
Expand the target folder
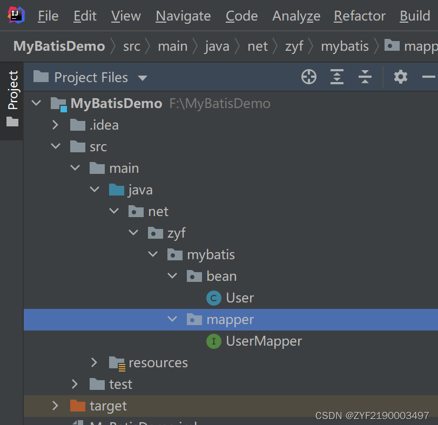click(x=55, y=406)
